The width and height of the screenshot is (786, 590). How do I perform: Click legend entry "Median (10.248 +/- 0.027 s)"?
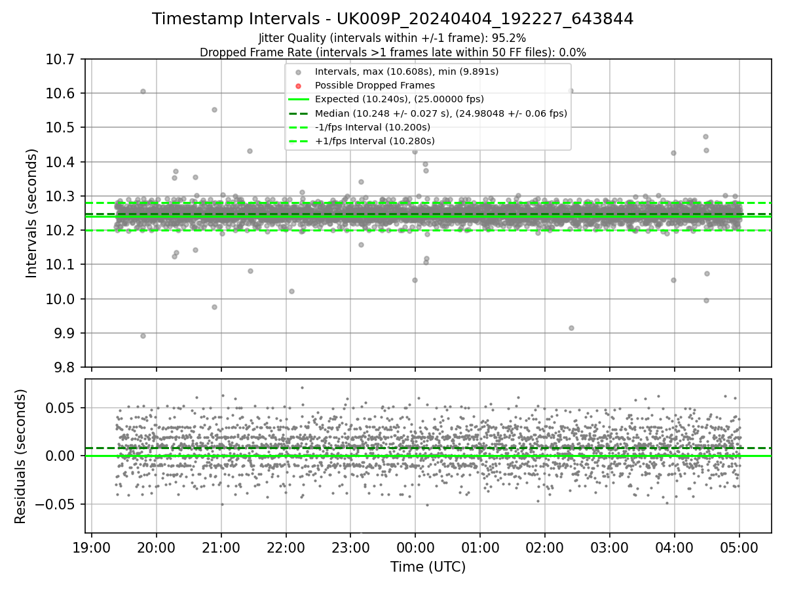[x=441, y=113]
